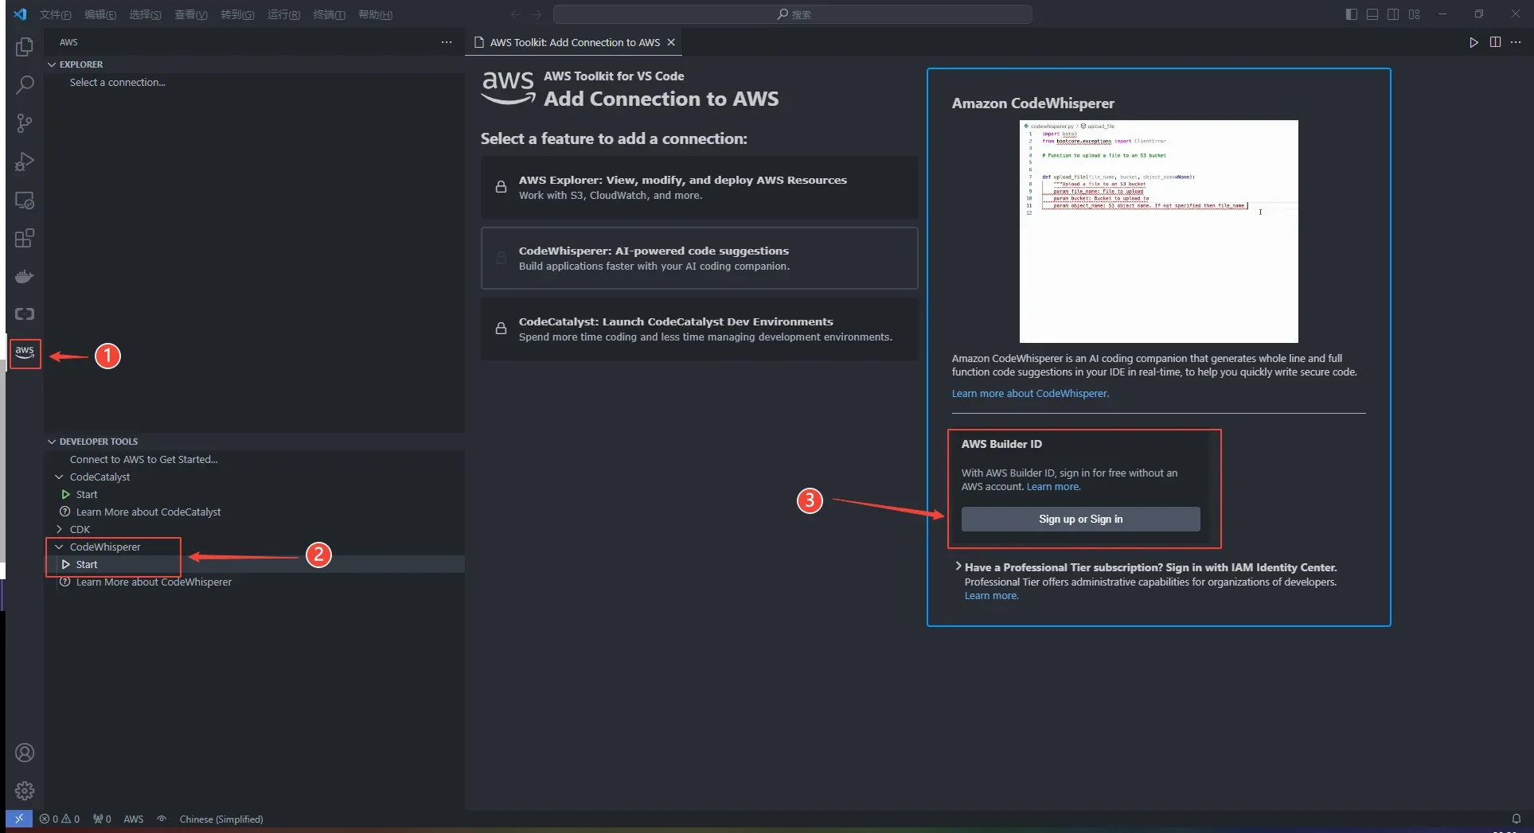1534x833 pixels.
Task: Click the CodeWhisperer eye status bar icon
Action: point(162,819)
